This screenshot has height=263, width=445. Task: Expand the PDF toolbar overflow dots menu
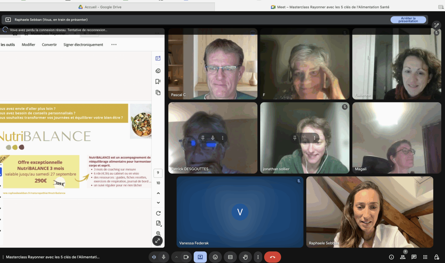click(x=114, y=45)
